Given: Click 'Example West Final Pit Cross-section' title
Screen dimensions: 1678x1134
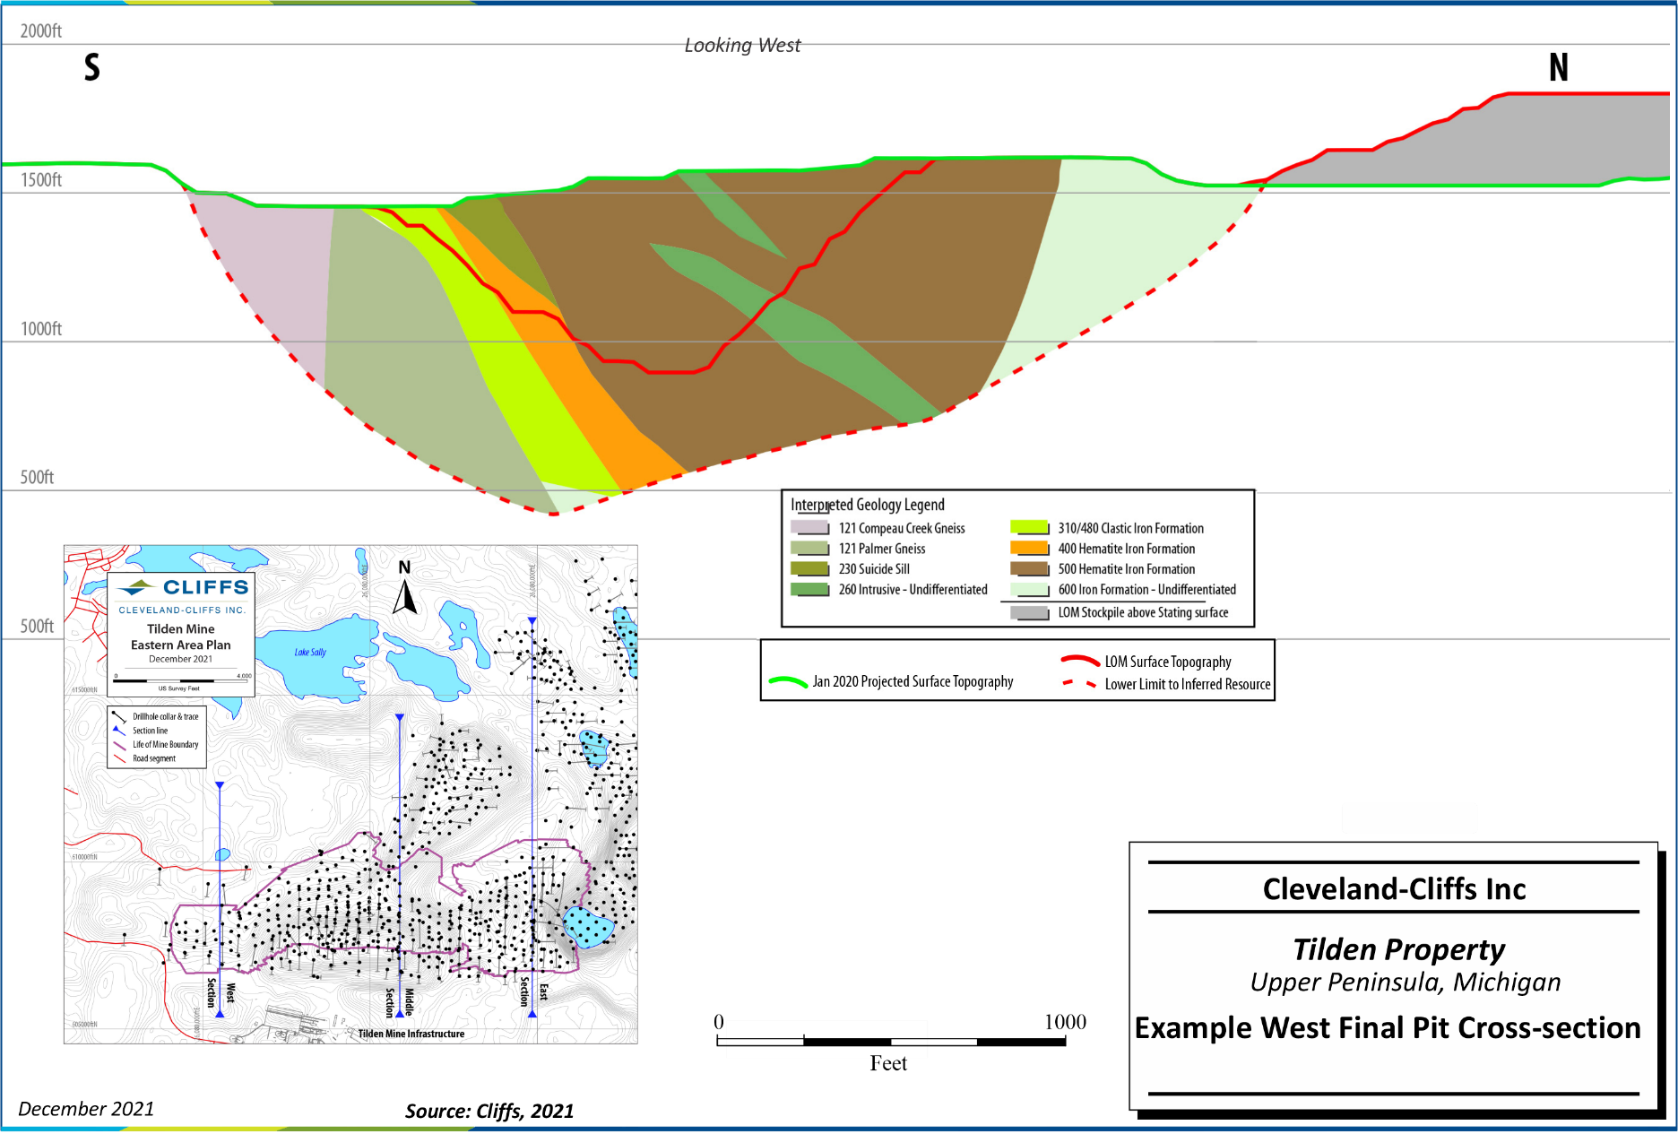Looking at the screenshot, I should 1388,1027.
